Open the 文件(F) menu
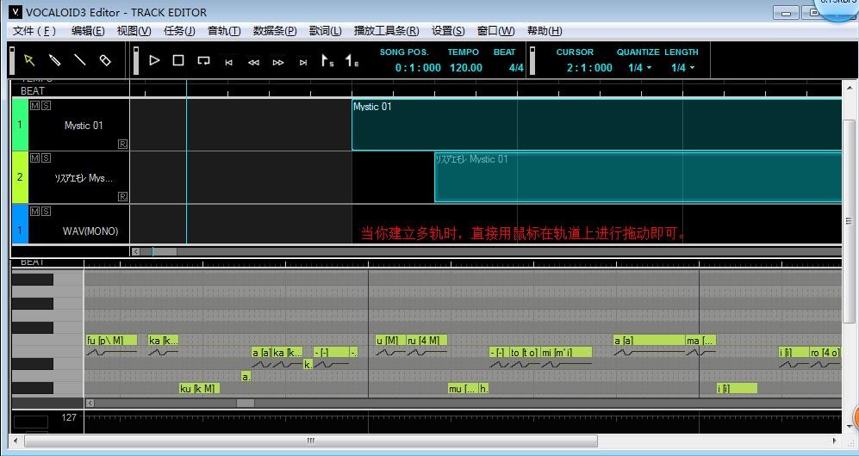 click(34, 31)
